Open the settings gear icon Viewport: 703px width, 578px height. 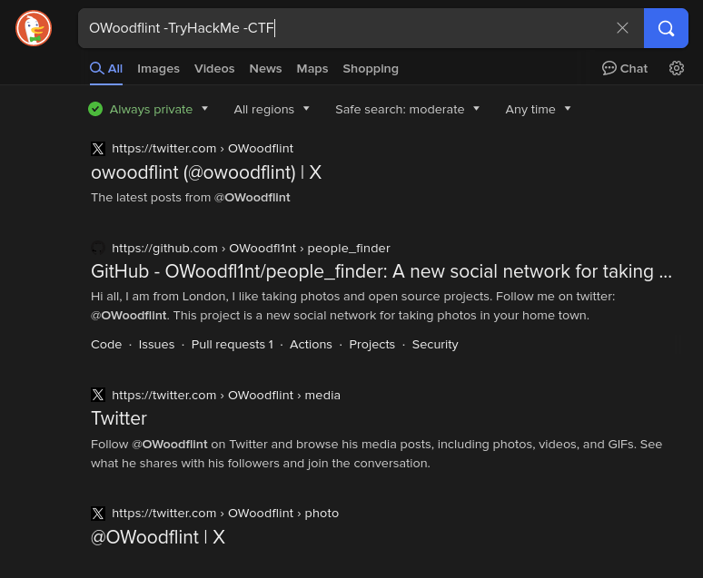point(676,68)
